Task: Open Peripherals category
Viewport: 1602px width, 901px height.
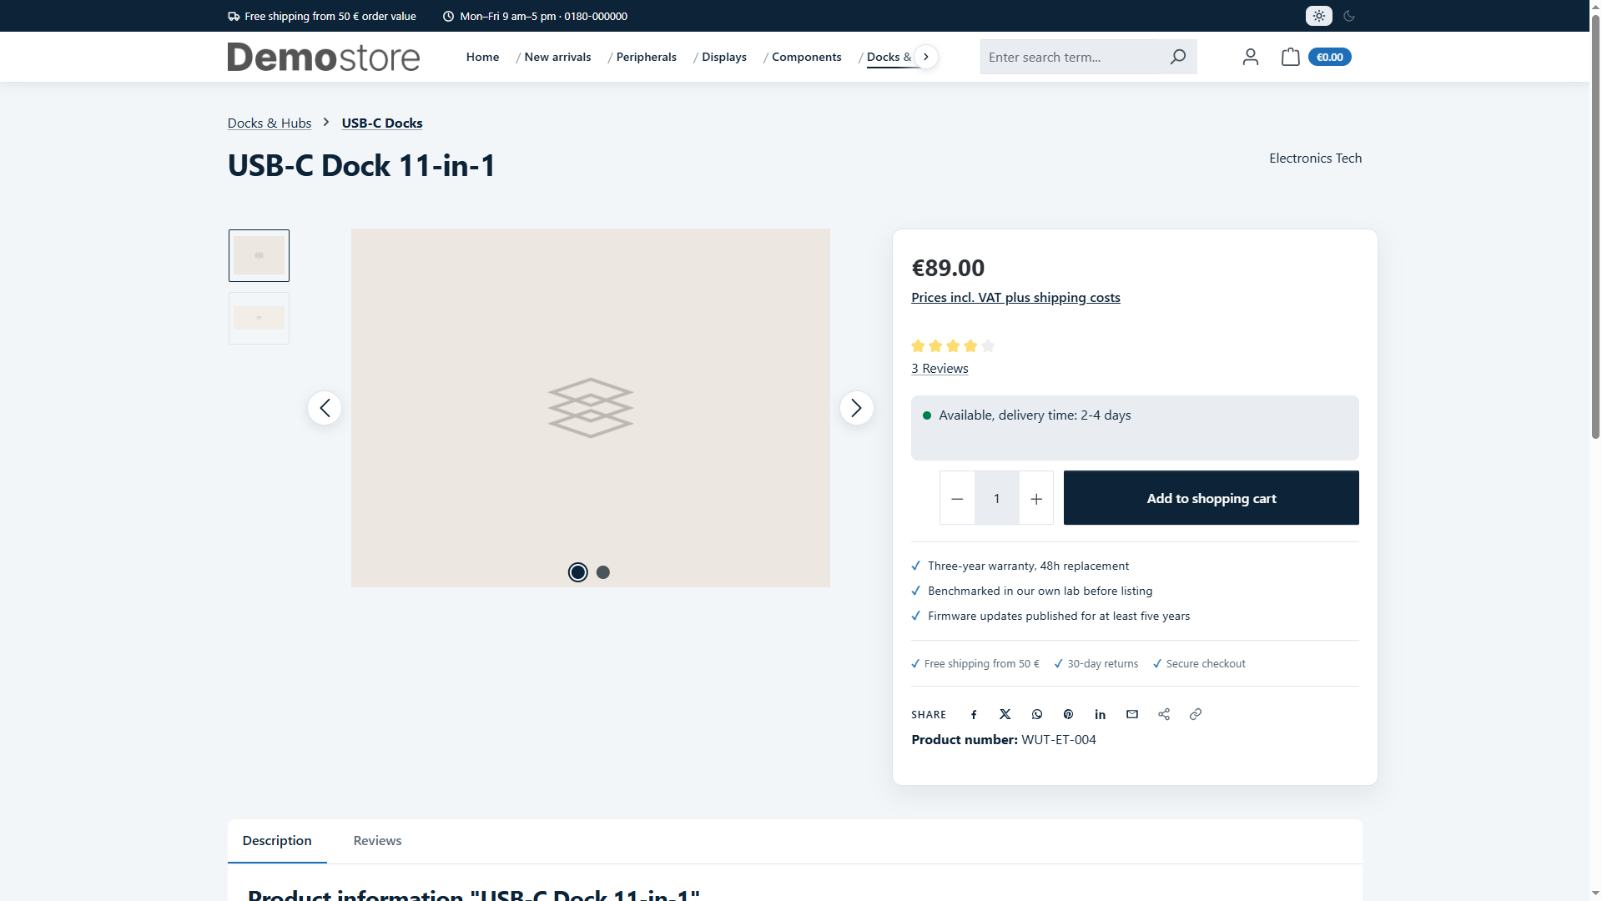Action: (x=646, y=57)
